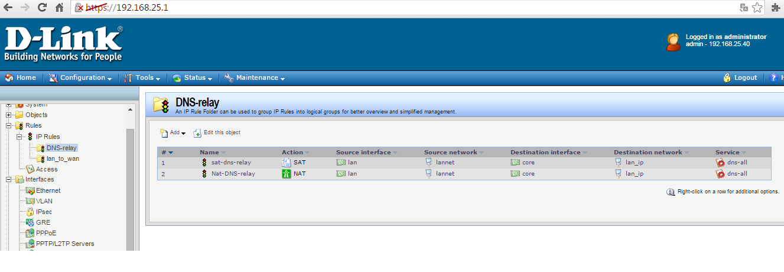The height and width of the screenshot is (272, 784).
Task: Collapse the Interfaces tree node
Action: [9, 179]
